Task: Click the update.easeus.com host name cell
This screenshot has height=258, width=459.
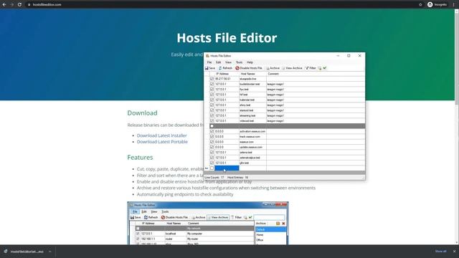Action: [252, 147]
